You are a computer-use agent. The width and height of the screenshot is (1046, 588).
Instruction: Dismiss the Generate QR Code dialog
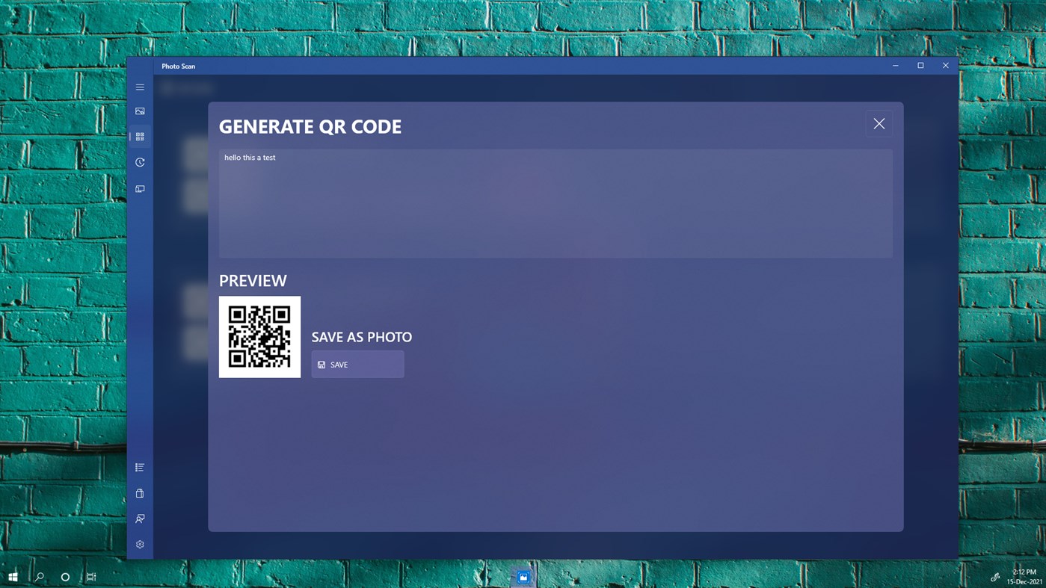[879, 123]
